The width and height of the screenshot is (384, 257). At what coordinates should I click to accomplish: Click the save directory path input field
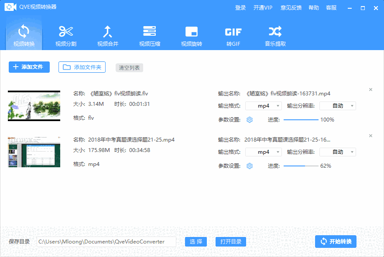[106, 241]
